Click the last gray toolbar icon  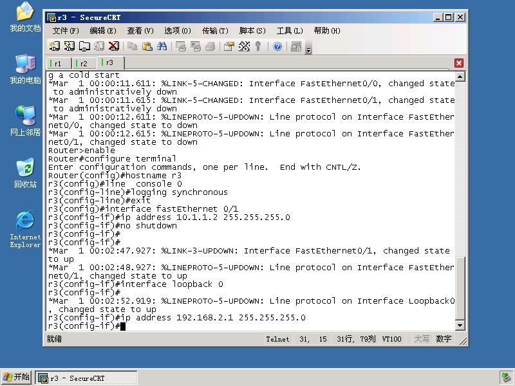click(296, 46)
